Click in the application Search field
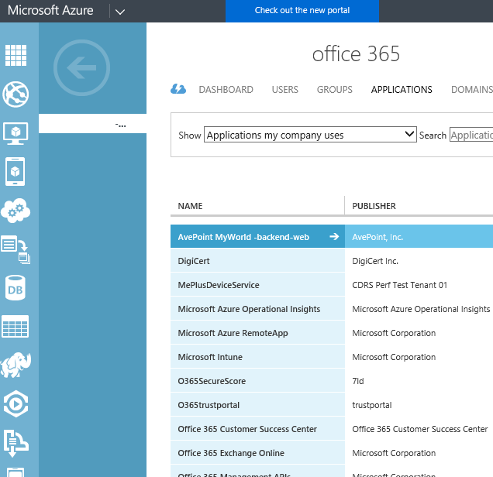 point(471,135)
